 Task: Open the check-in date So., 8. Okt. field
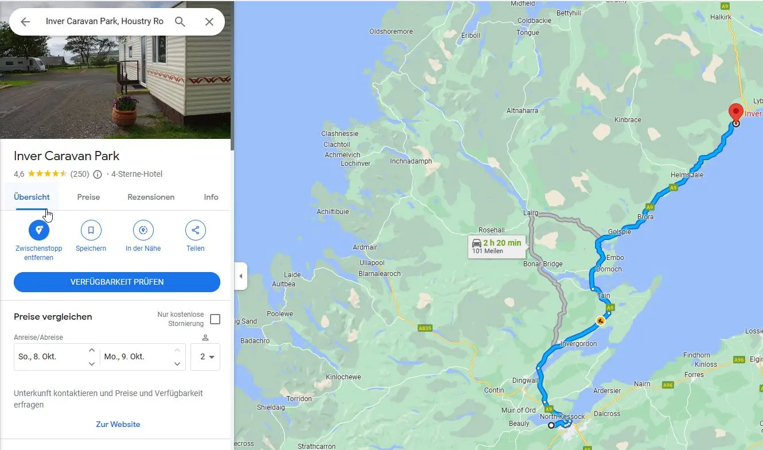pyautogui.click(x=56, y=357)
